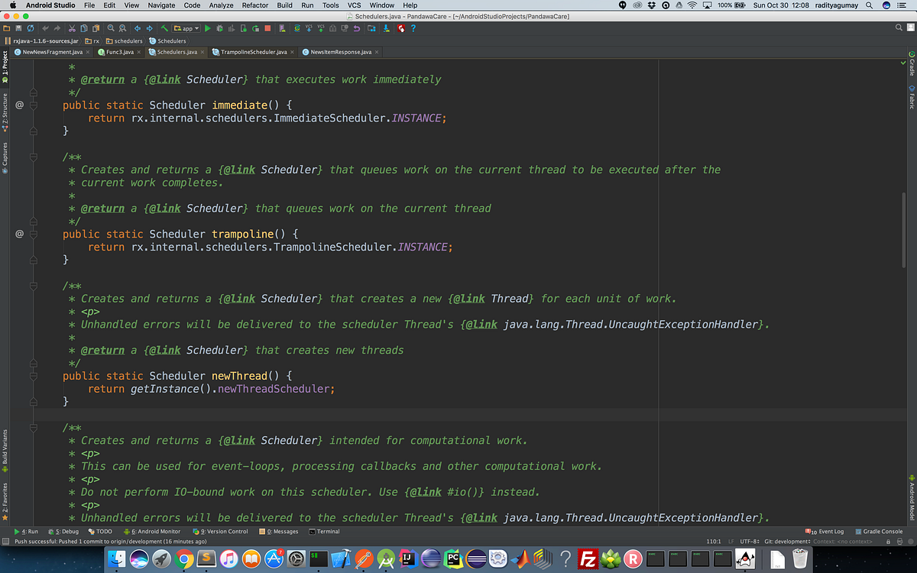Open the 6: Android Monitor panel

[151, 531]
